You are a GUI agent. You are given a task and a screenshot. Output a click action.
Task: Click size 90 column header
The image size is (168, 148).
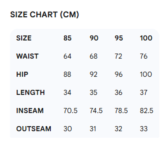(94, 38)
